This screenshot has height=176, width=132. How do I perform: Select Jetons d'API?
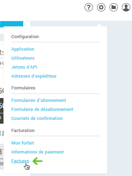tap(24, 67)
